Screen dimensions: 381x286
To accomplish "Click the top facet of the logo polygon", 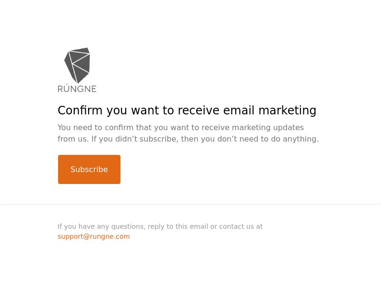I will point(80,51).
